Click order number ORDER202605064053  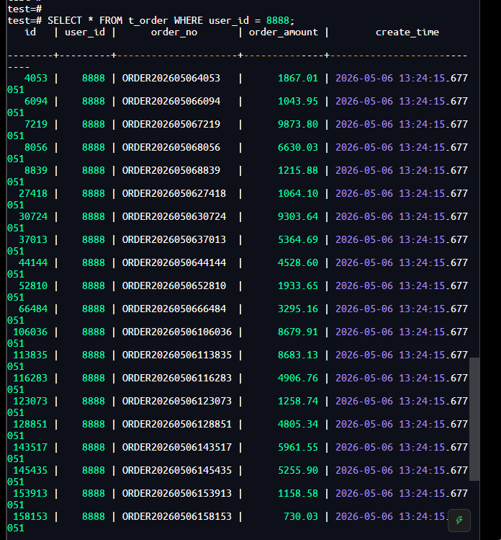171,78
